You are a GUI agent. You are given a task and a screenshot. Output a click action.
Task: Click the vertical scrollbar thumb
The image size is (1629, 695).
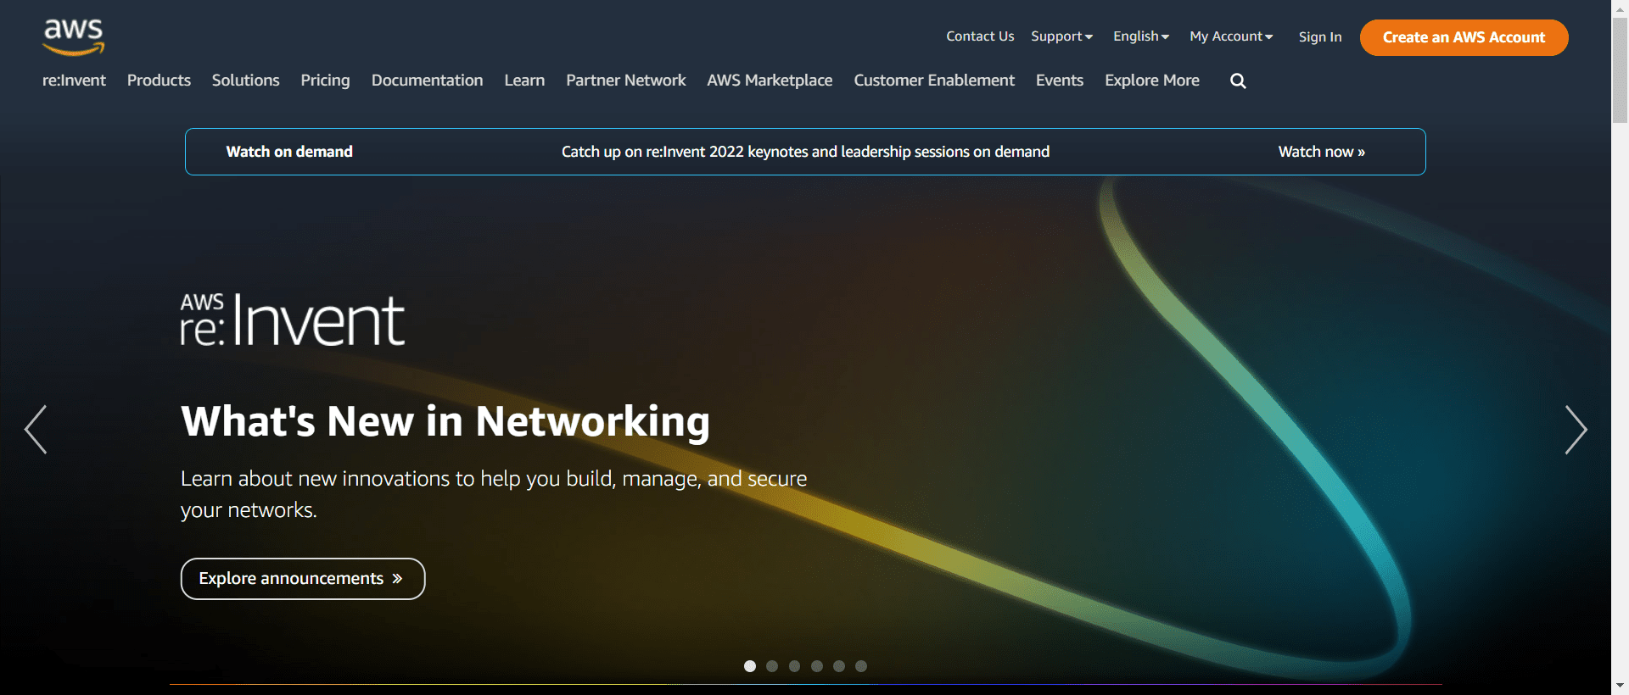(1620, 72)
